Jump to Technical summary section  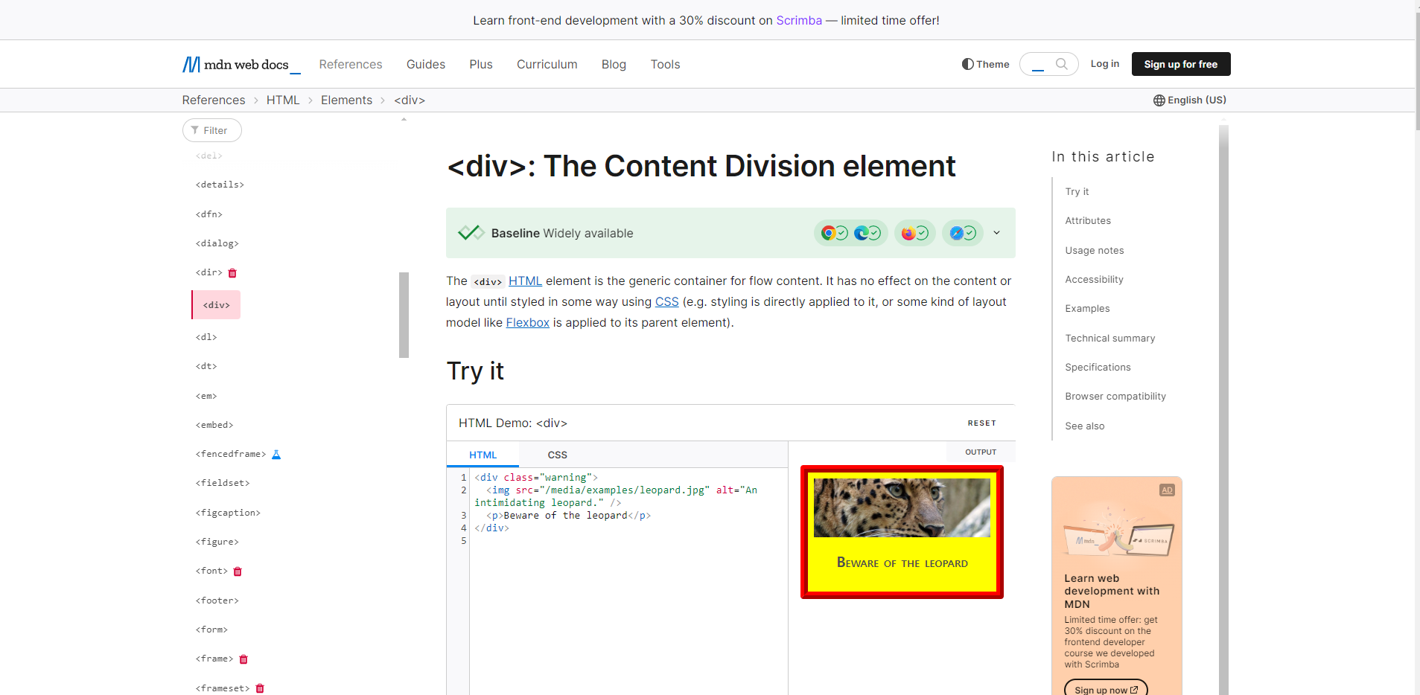click(x=1110, y=339)
